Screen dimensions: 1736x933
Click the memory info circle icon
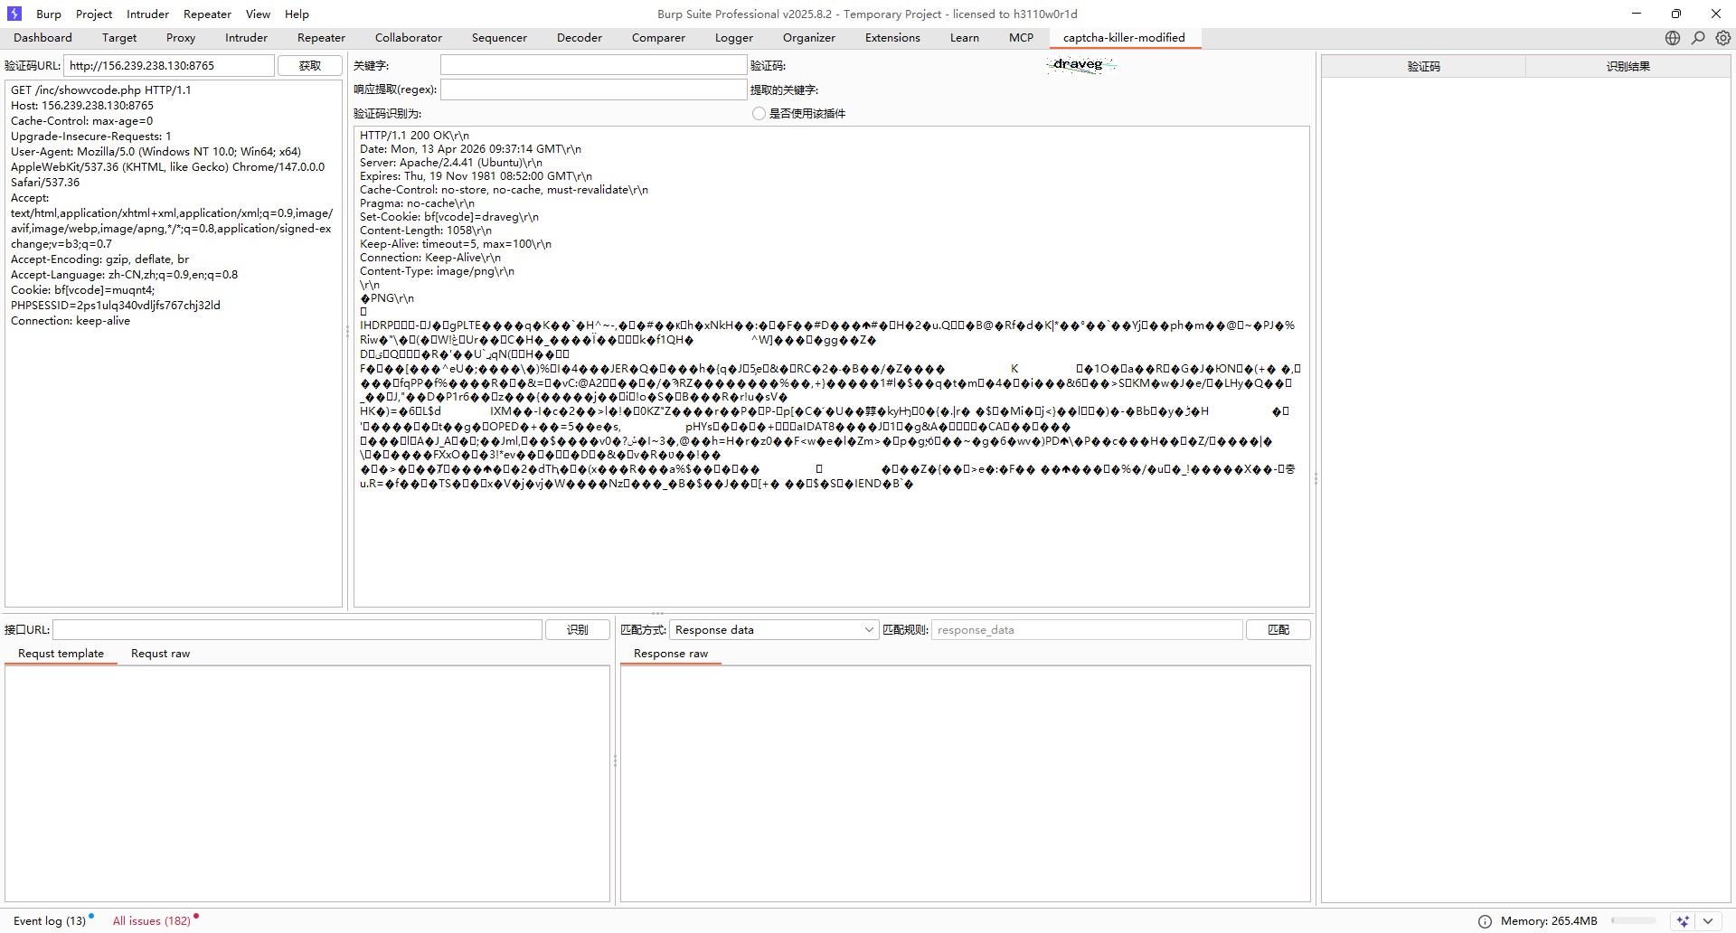click(x=1485, y=921)
